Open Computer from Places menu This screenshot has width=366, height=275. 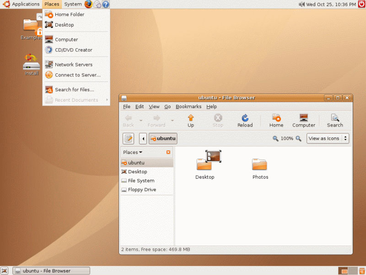point(76,39)
